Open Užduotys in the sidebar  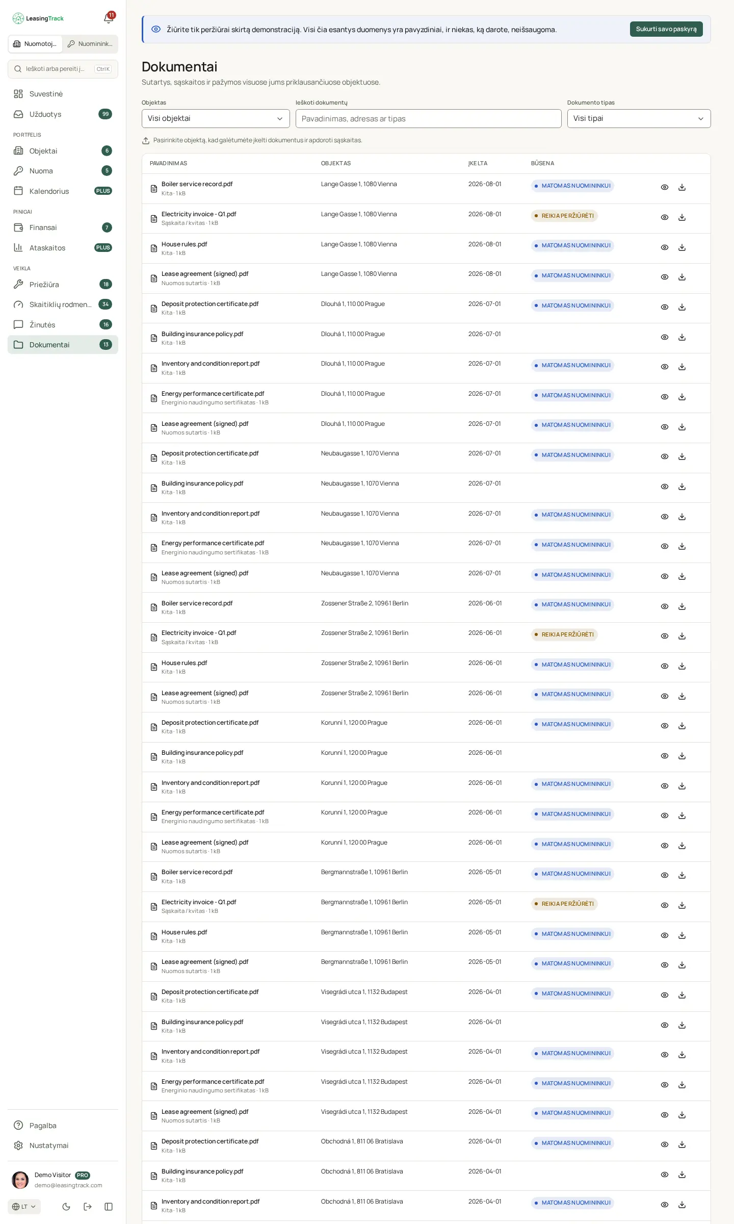[63, 114]
